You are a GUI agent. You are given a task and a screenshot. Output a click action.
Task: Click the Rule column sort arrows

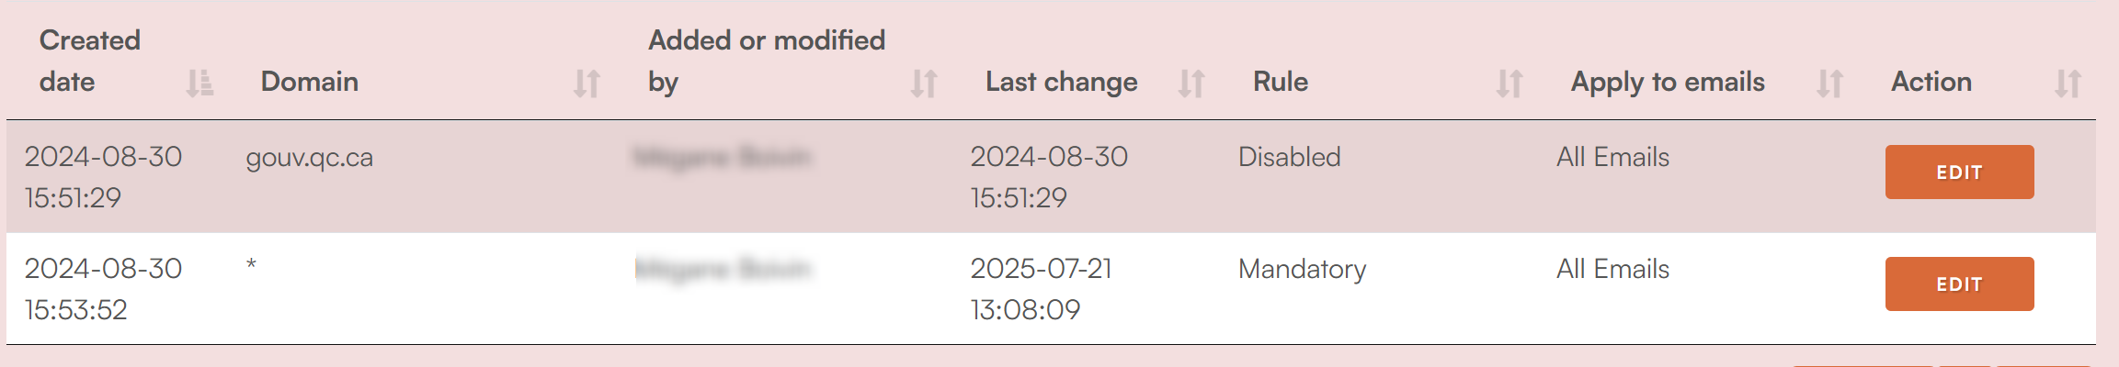[x=1510, y=83]
